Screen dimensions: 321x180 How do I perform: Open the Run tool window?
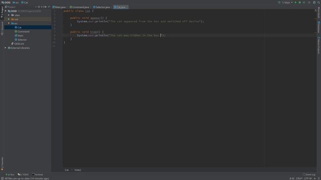coord(10,174)
